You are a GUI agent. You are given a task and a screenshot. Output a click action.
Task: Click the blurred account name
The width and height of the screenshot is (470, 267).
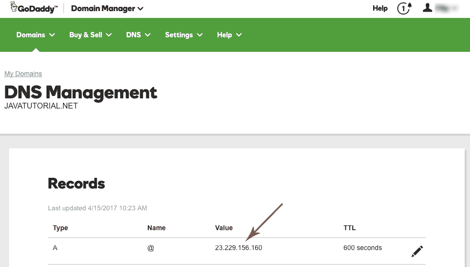point(447,8)
